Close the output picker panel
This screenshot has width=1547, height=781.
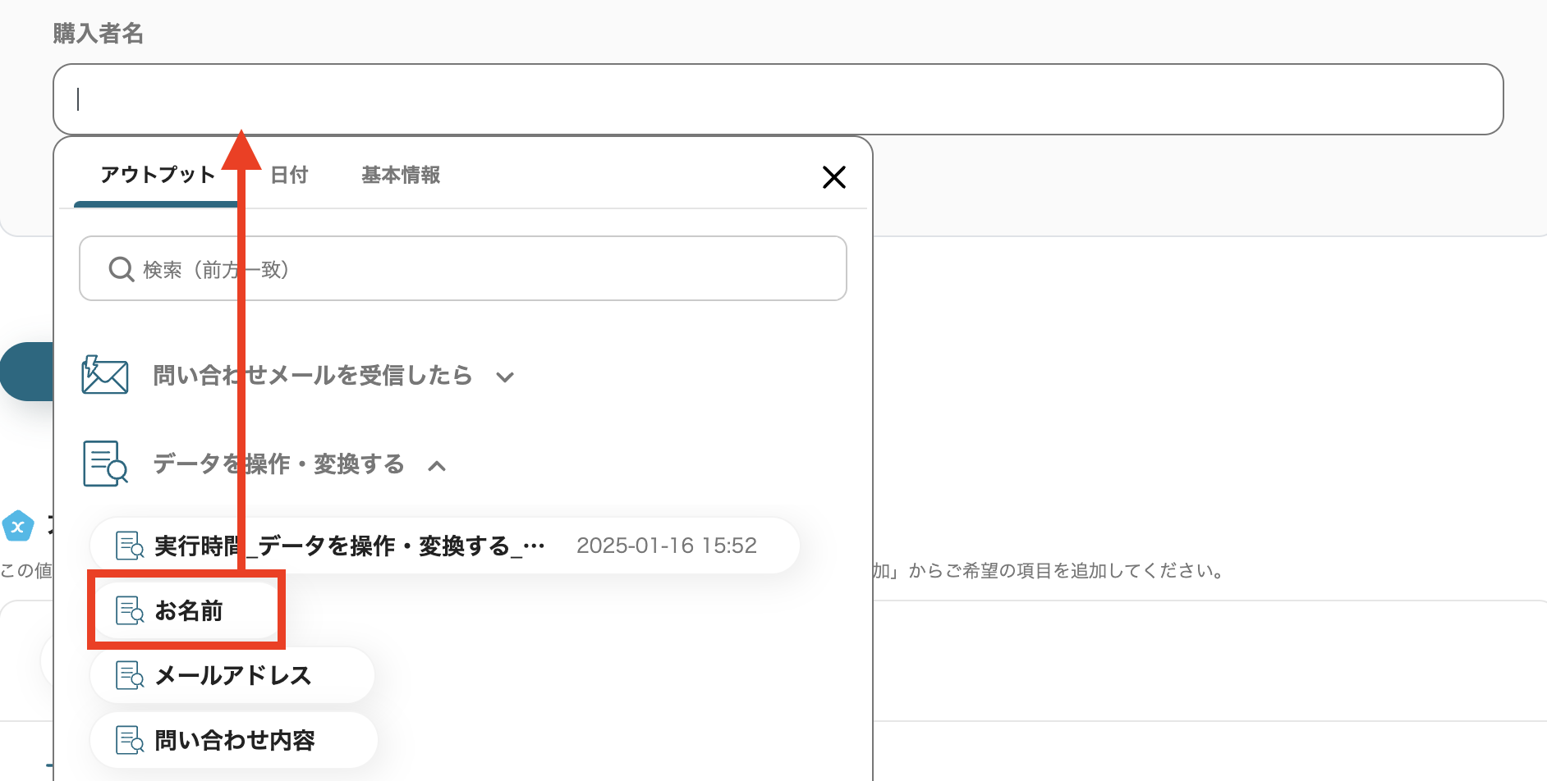(834, 176)
